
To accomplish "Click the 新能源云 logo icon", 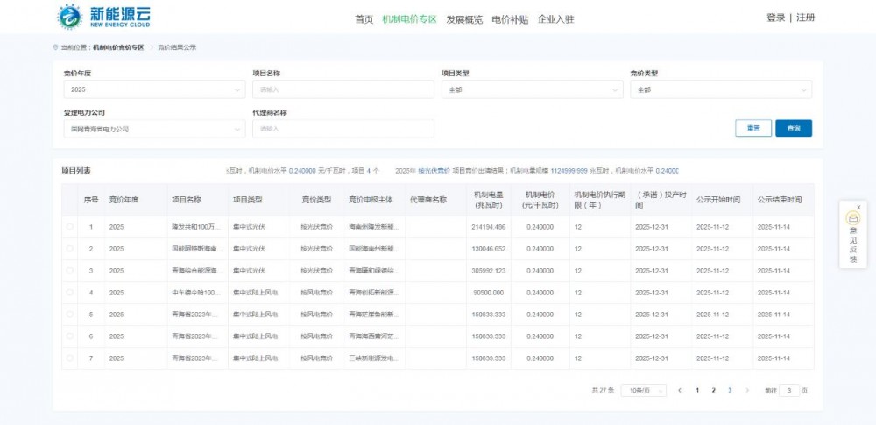I will click(69, 17).
